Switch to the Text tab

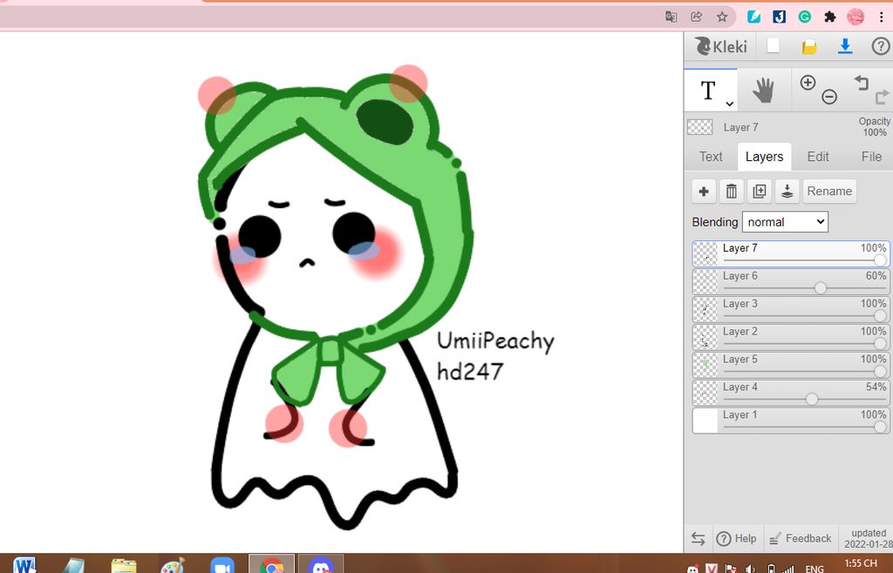tap(711, 157)
